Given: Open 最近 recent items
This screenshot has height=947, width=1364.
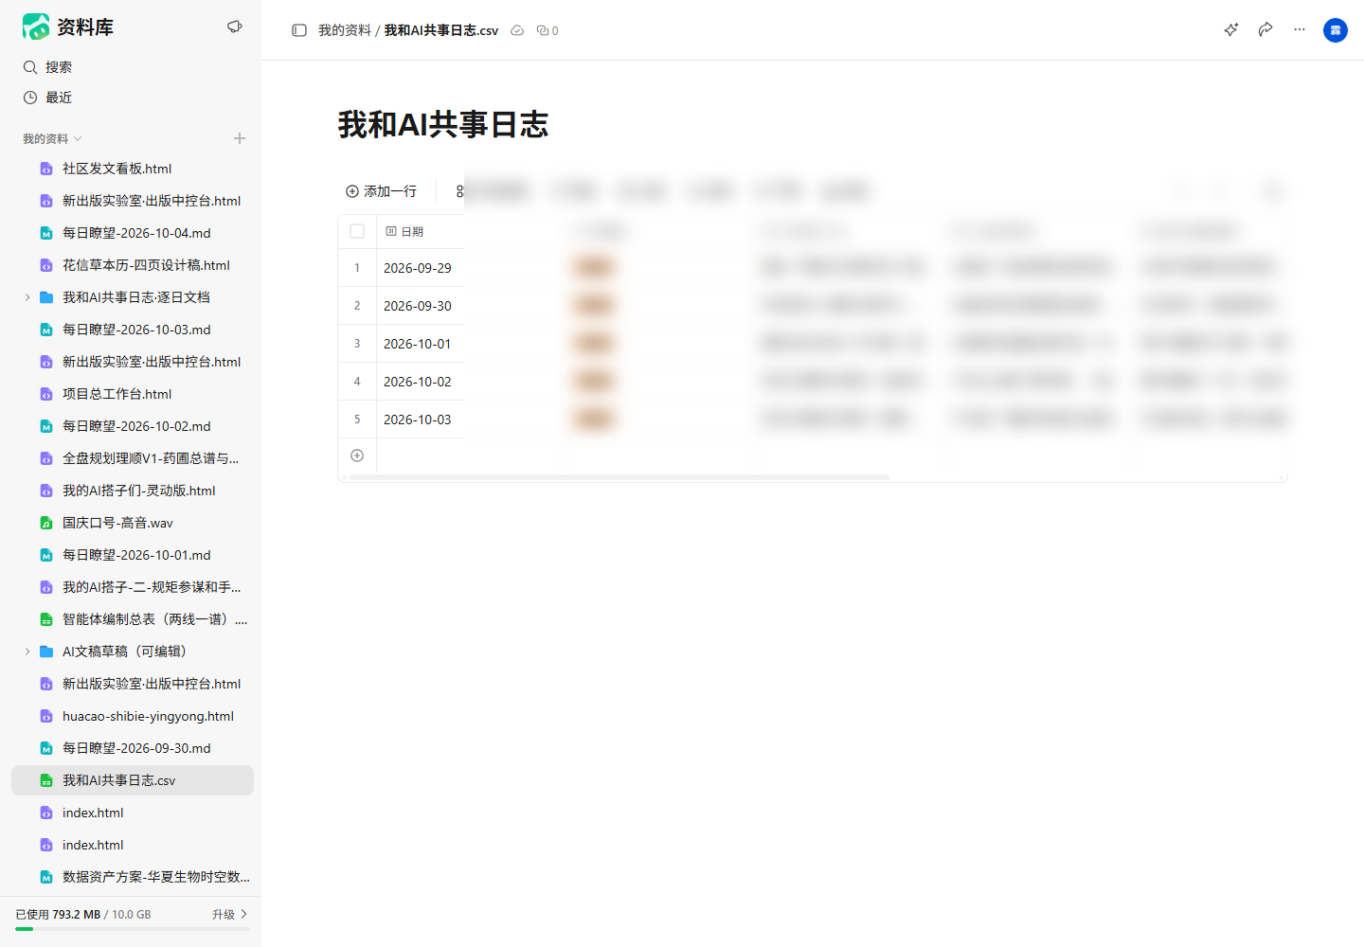Looking at the screenshot, I should (x=133, y=98).
